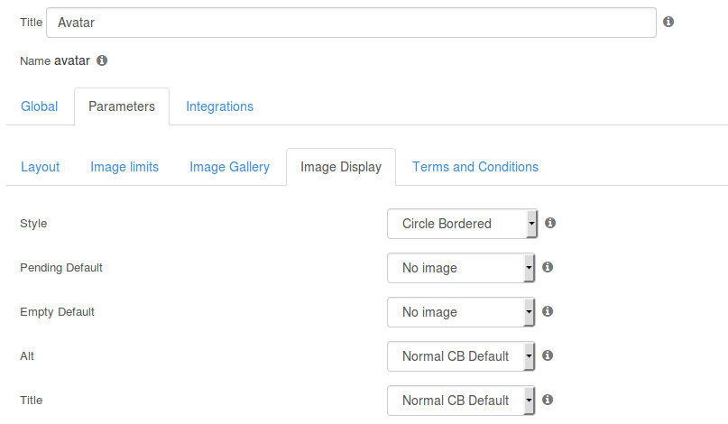Image resolution: width=728 pixels, height=424 pixels.
Task: Expand bottom Title Normal CB Default dropdown
Action: point(461,401)
